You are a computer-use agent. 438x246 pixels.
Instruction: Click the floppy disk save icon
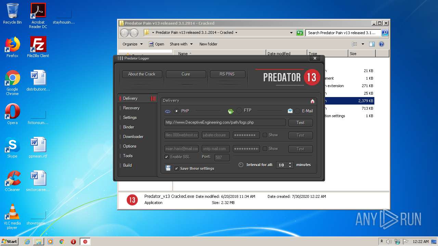click(x=168, y=168)
